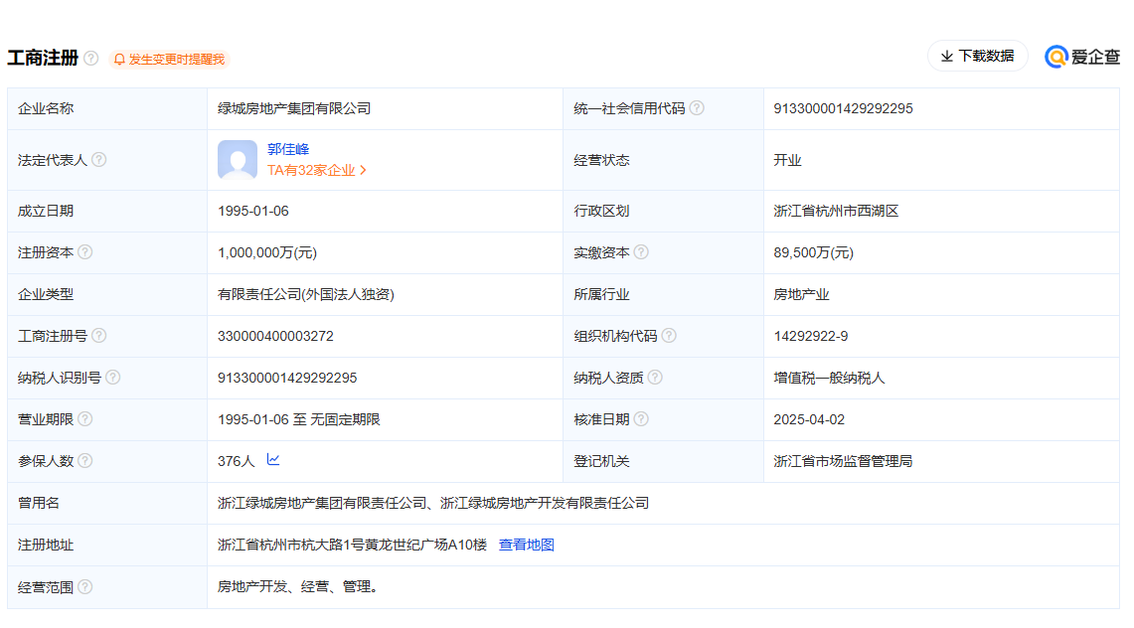Select registered capital 1,000,000万(元)
1134x628 pixels.
[x=267, y=253]
